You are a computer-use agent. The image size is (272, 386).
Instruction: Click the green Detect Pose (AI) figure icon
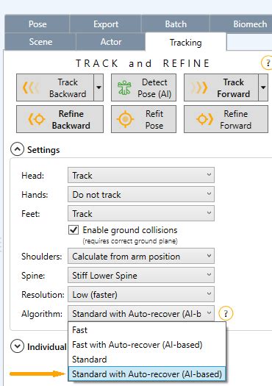(x=124, y=87)
